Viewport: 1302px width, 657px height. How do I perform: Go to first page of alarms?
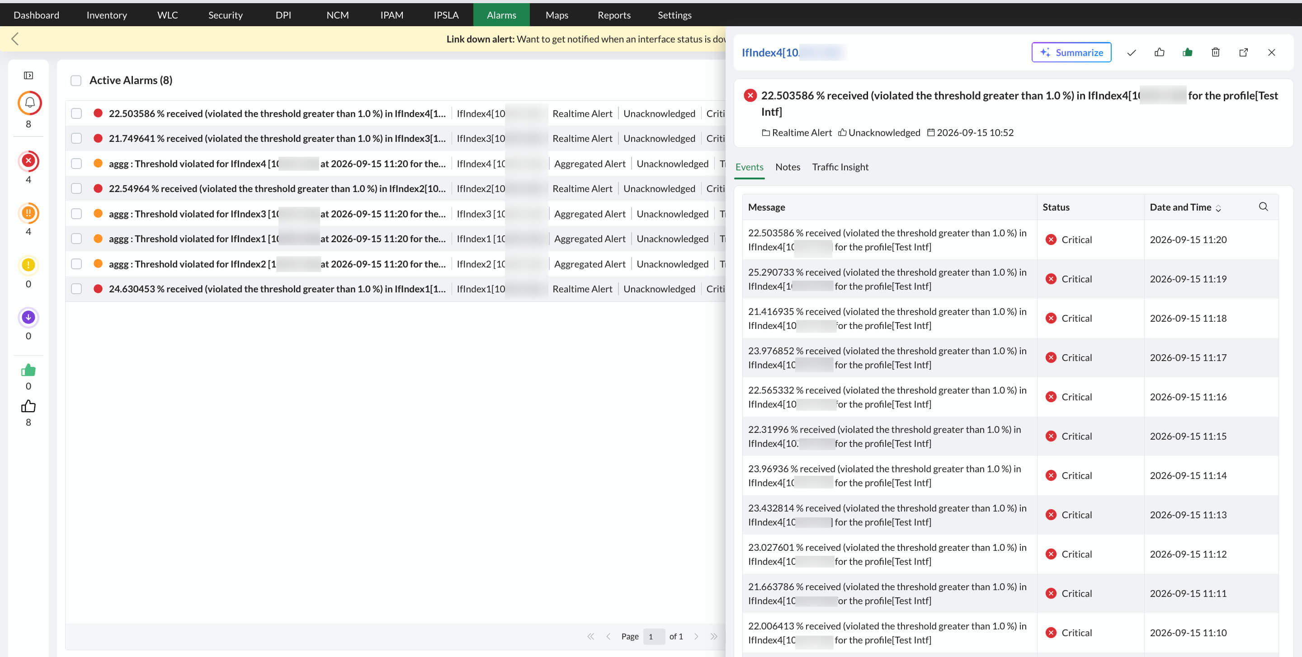[590, 636]
